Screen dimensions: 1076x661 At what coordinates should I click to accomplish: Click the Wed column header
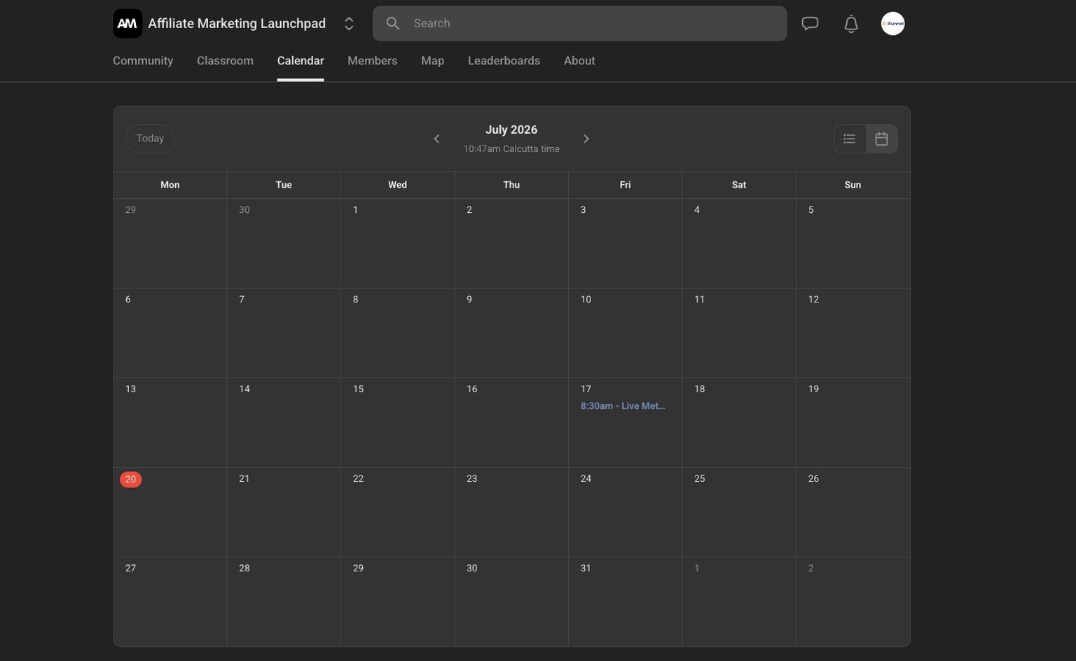397,185
